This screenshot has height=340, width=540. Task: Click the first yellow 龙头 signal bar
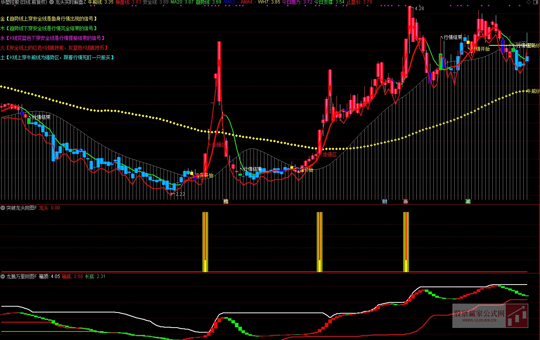click(x=205, y=242)
